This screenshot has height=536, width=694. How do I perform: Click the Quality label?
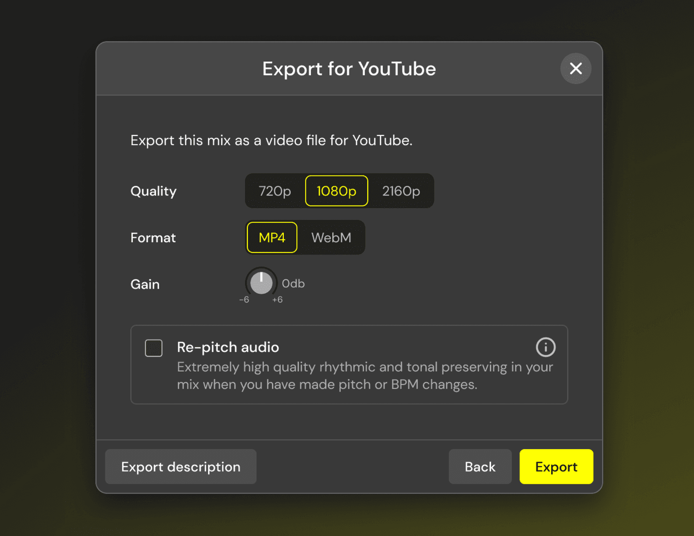[x=154, y=191]
